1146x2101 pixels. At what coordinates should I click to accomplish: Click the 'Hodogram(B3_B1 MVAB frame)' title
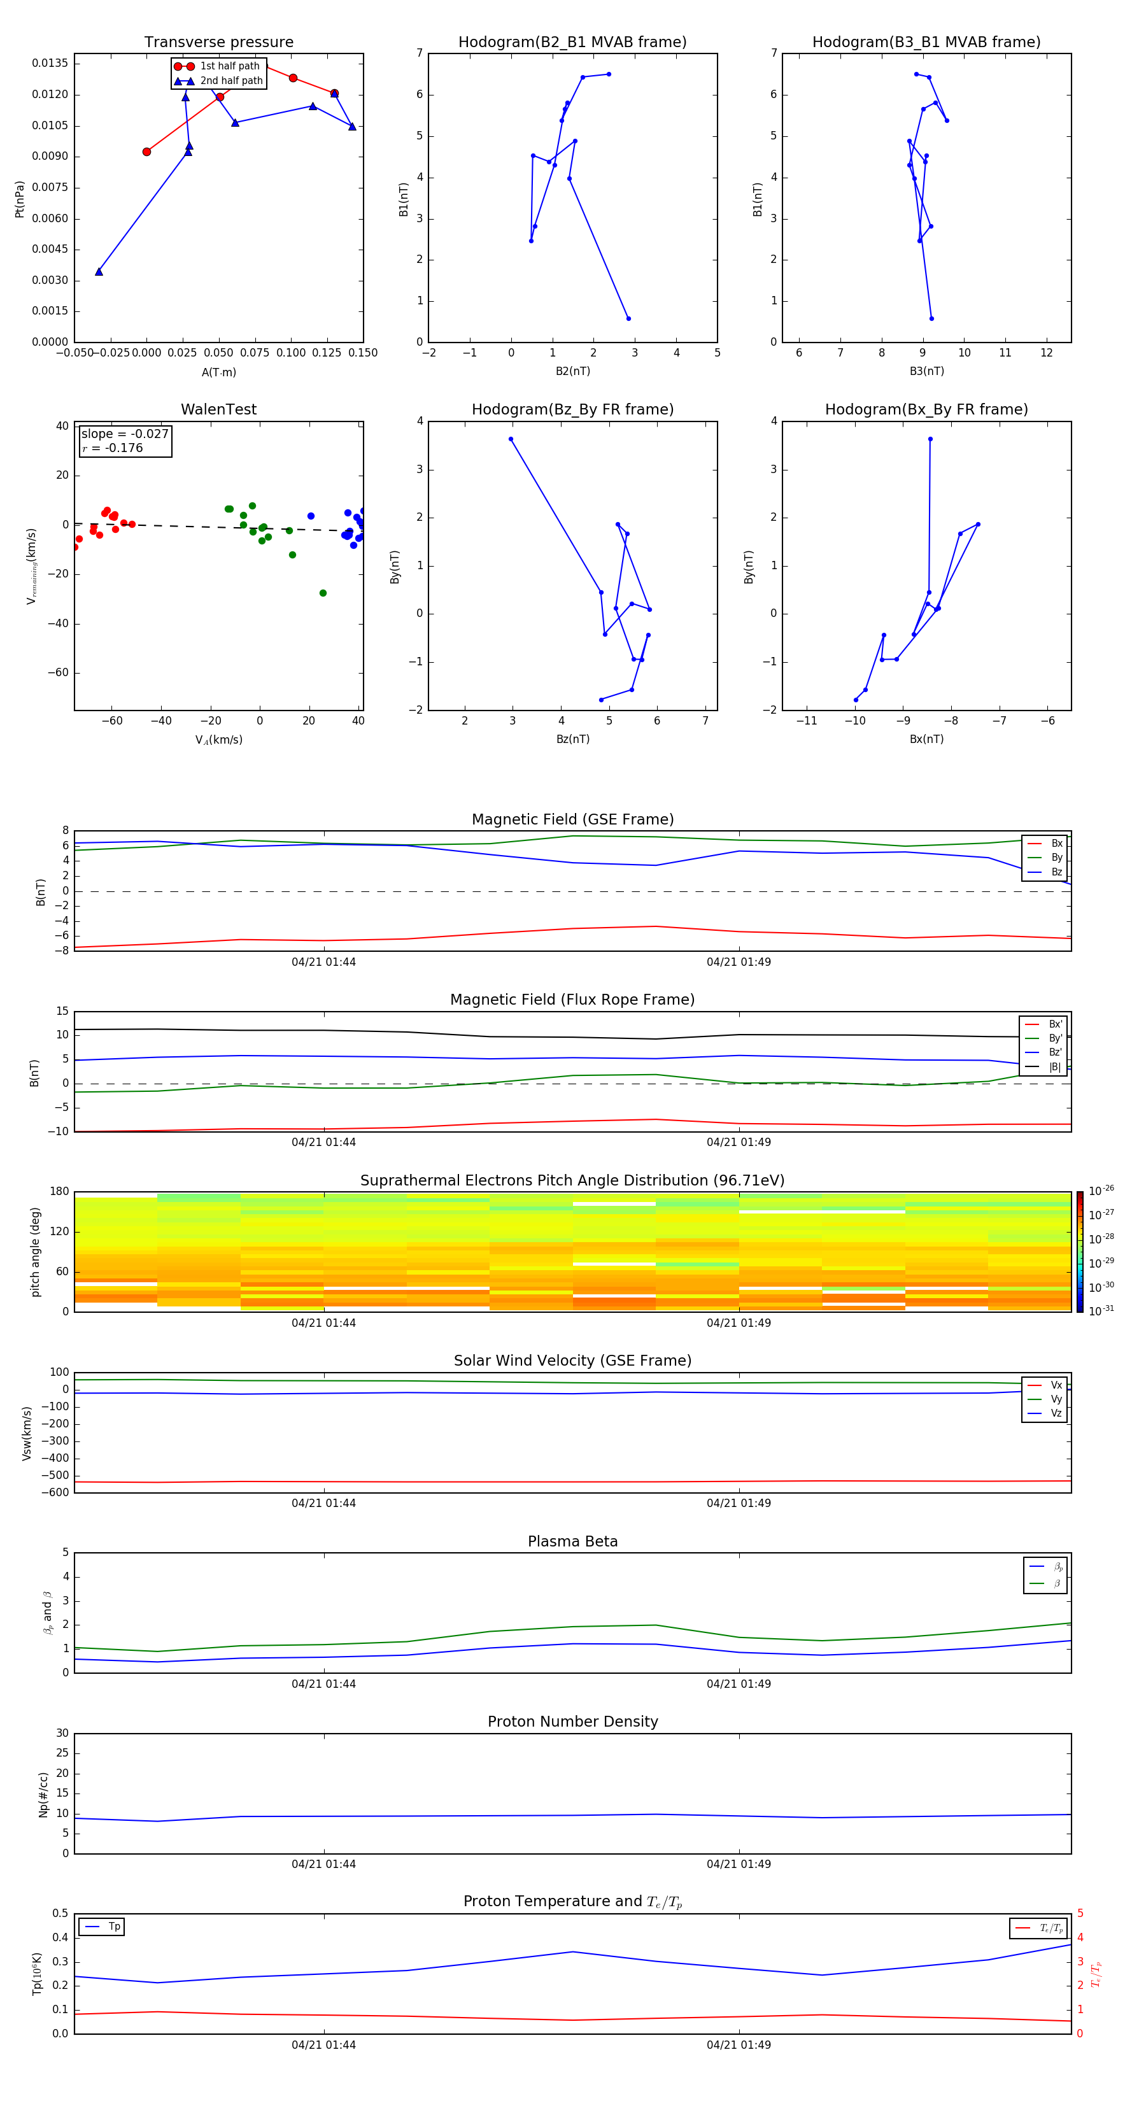click(x=926, y=43)
